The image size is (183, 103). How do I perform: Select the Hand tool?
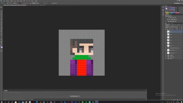pos(1,42)
